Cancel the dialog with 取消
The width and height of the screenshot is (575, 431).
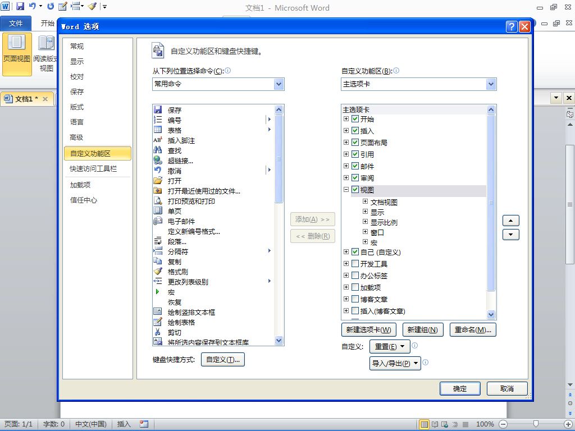tap(507, 388)
